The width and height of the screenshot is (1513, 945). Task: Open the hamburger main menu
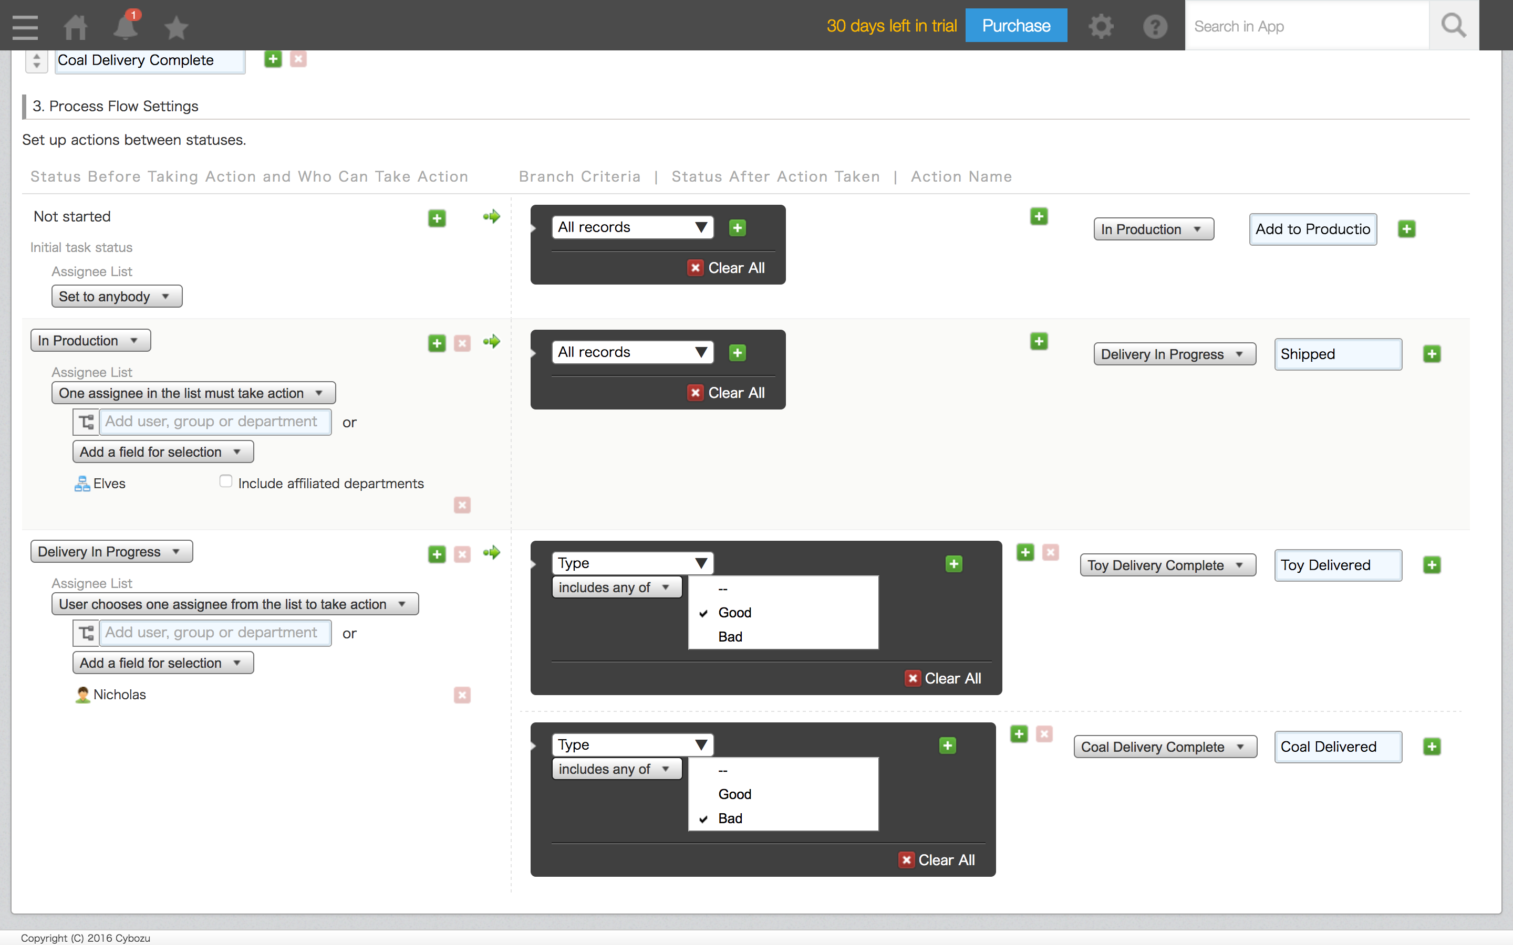tap(25, 26)
